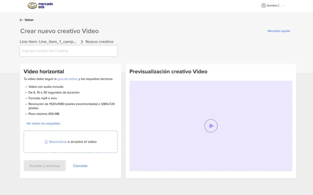Expand the Nombre C... account dropdown chevron
The image size is (313, 195).
(284, 6)
